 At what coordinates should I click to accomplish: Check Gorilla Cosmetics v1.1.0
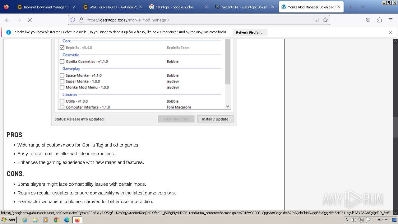(62, 62)
